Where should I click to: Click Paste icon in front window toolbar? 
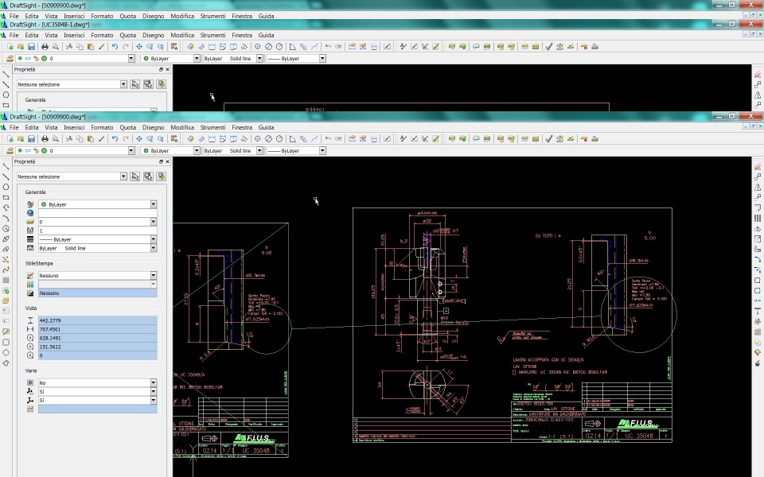click(x=91, y=139)
